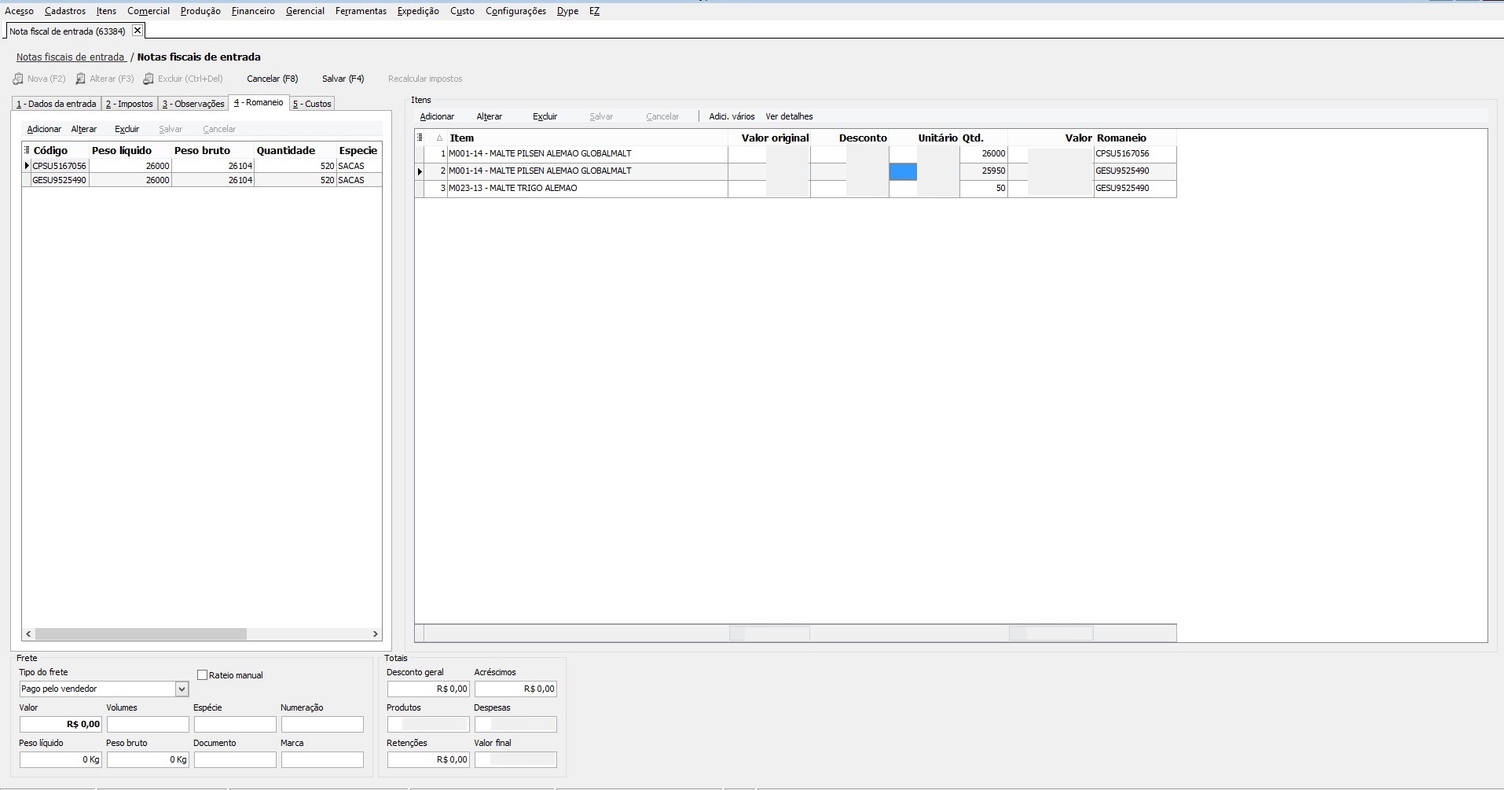This screenshot has height=790, width=1504.
Task: Click the sort triangle in Itens grid header
Action: [x=439, y=138]
